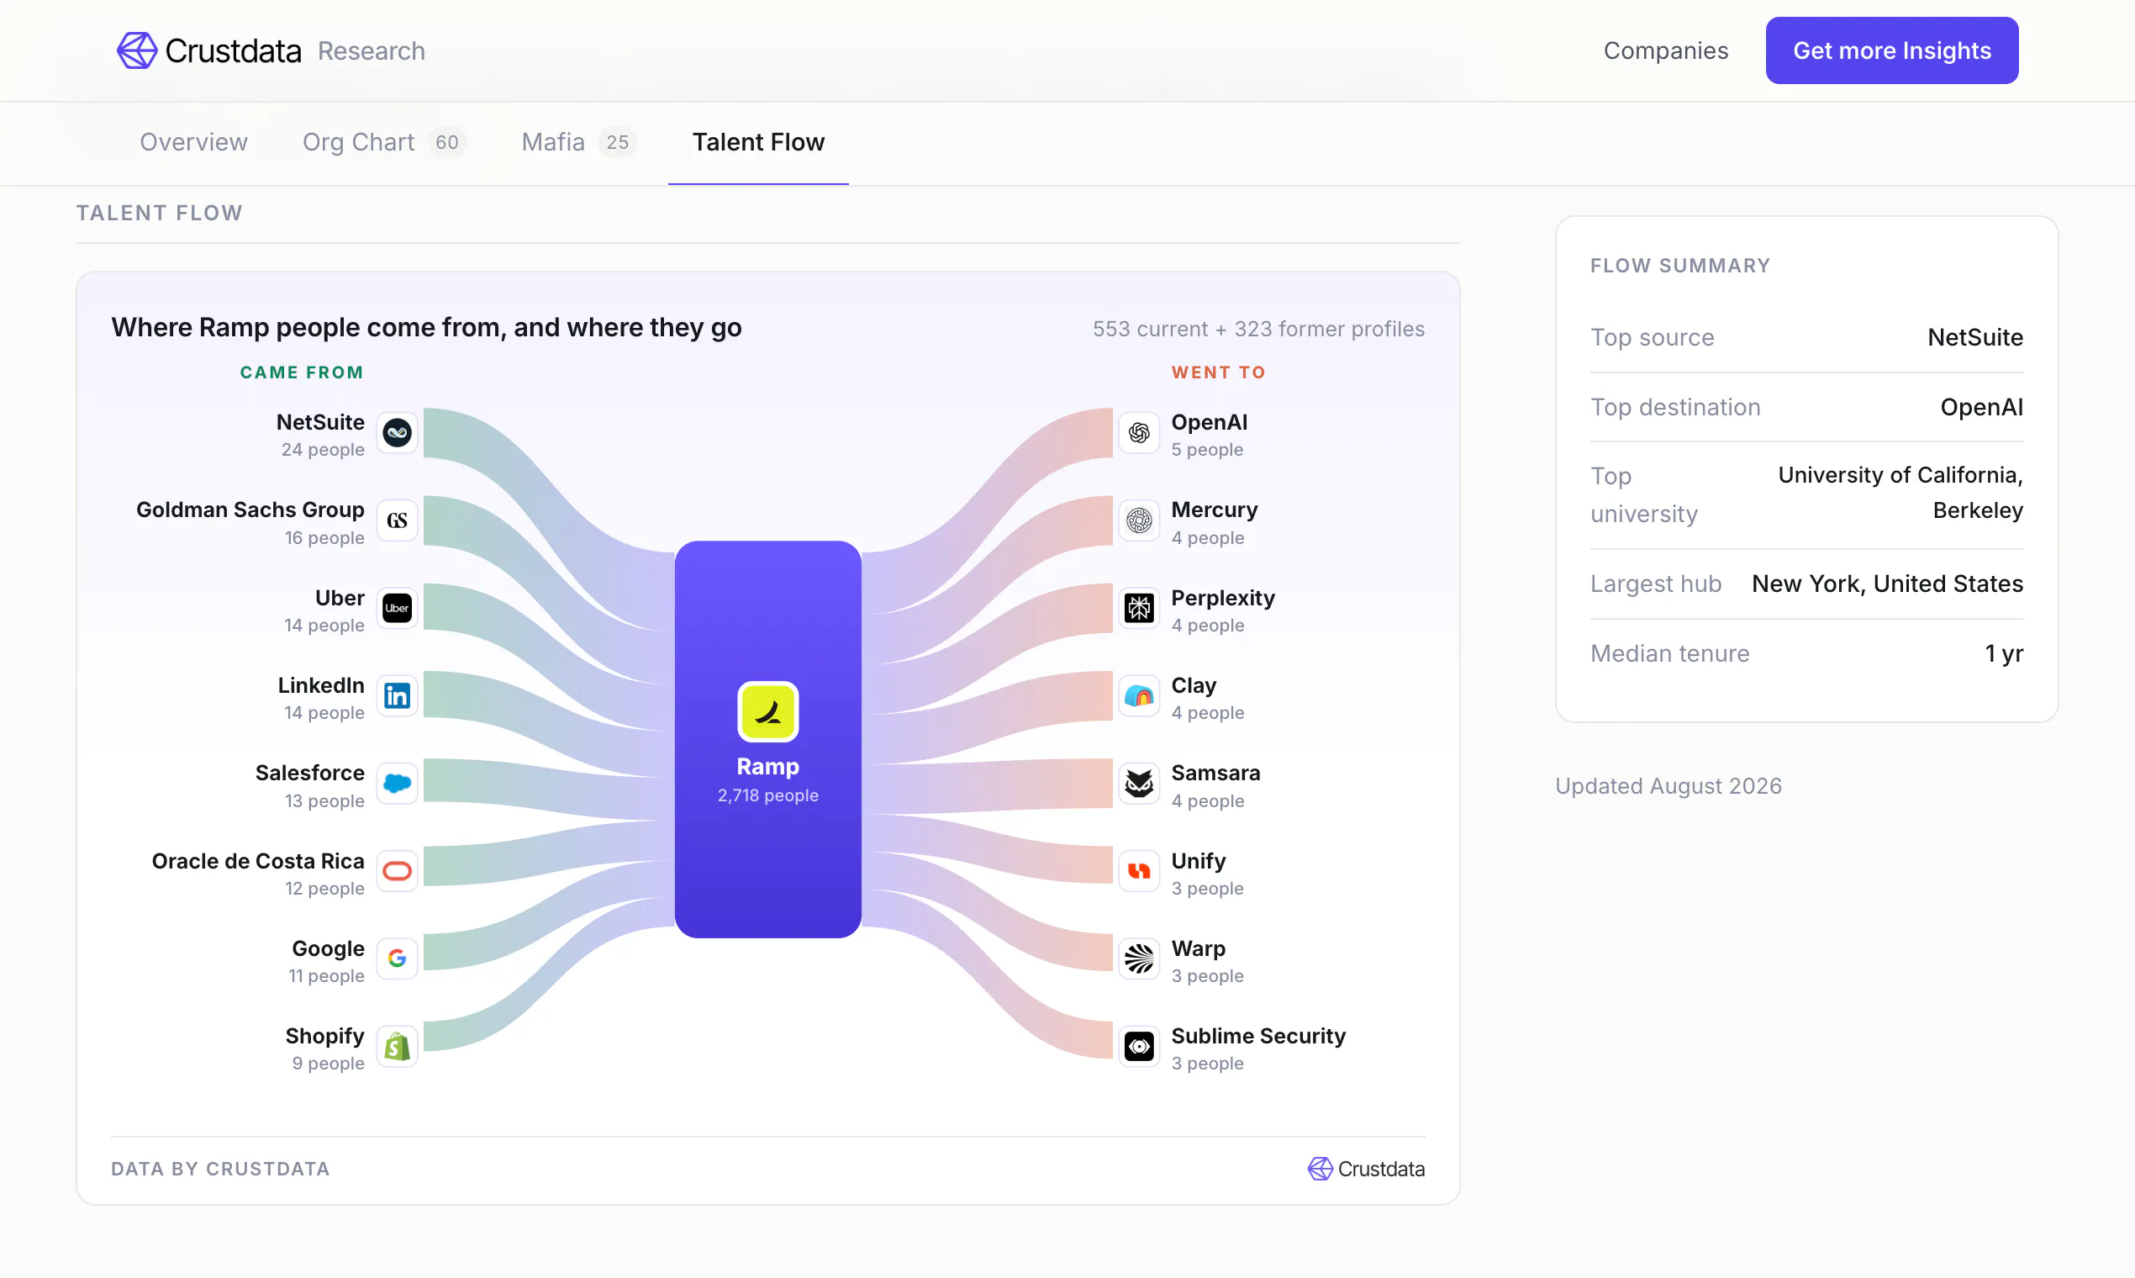Click the Perplexity destination name
This screenshot has height=1278, width=2135.
coord(1223,598)
